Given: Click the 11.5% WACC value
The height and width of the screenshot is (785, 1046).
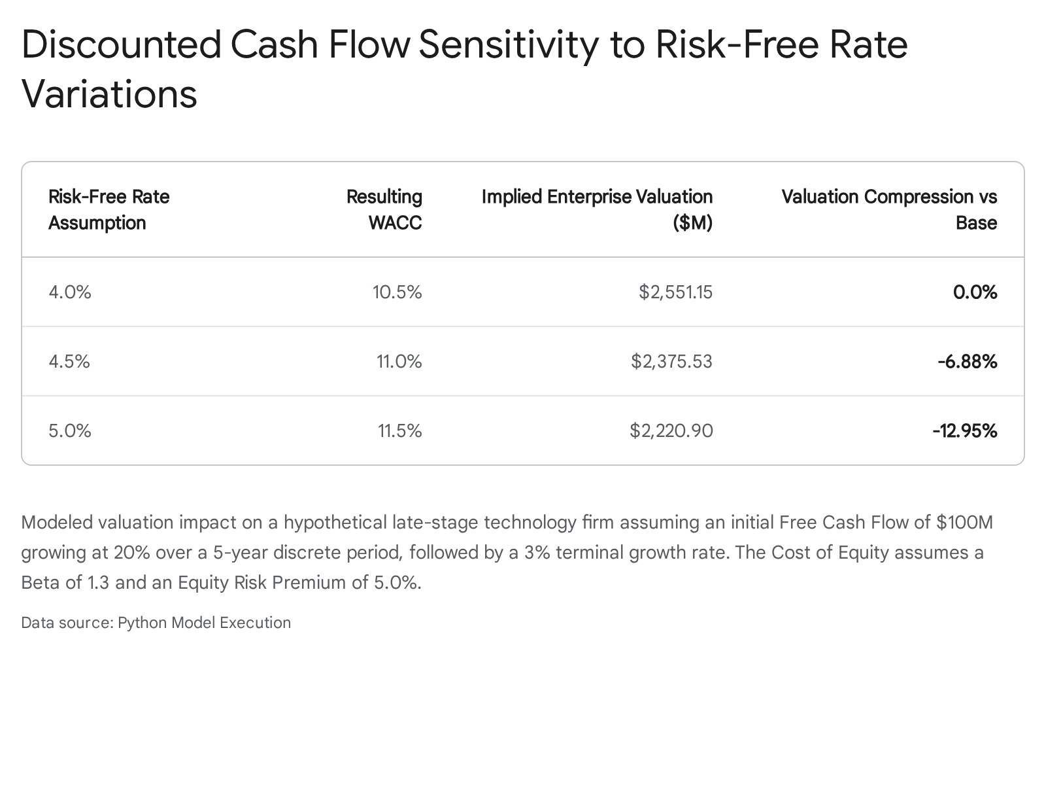Looking at the screenshot, I should click(400, 430).
